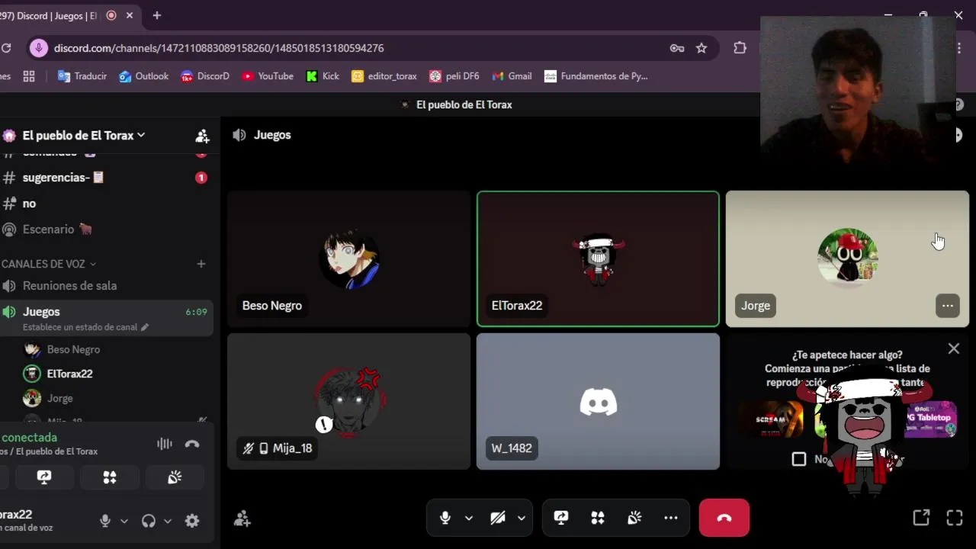
Task: Open input device arrow in user panel
Action: tap(124, 521)
